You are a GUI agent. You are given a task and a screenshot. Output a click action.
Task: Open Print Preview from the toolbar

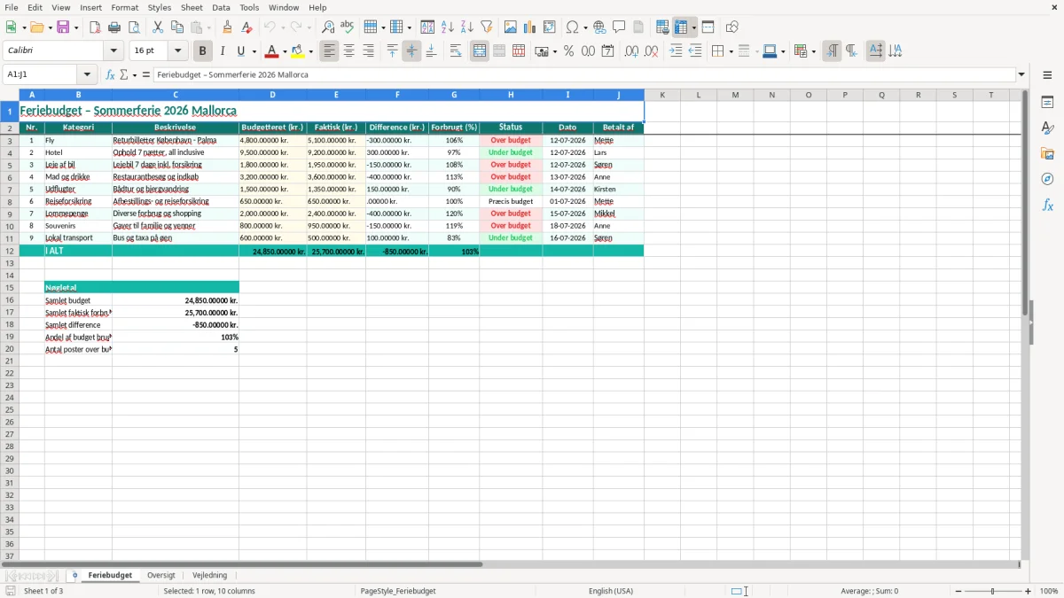[x=134, y=27]
